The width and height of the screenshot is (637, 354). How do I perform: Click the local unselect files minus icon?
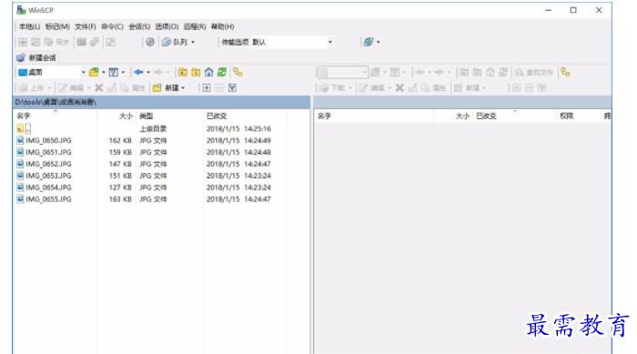(x=219, y=87)
